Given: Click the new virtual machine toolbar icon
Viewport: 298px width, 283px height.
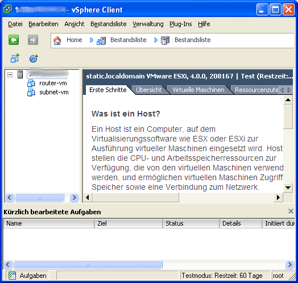Looking at the screenshot, I should click(x=15, y=58).
